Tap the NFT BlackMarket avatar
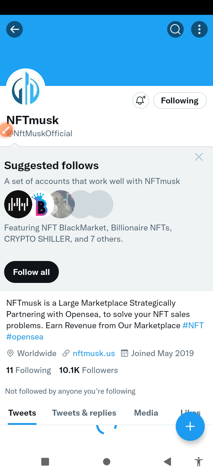 pos(18,204)
